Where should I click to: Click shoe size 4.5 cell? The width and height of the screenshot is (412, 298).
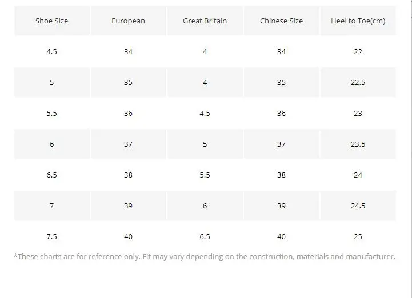point(52,51)
